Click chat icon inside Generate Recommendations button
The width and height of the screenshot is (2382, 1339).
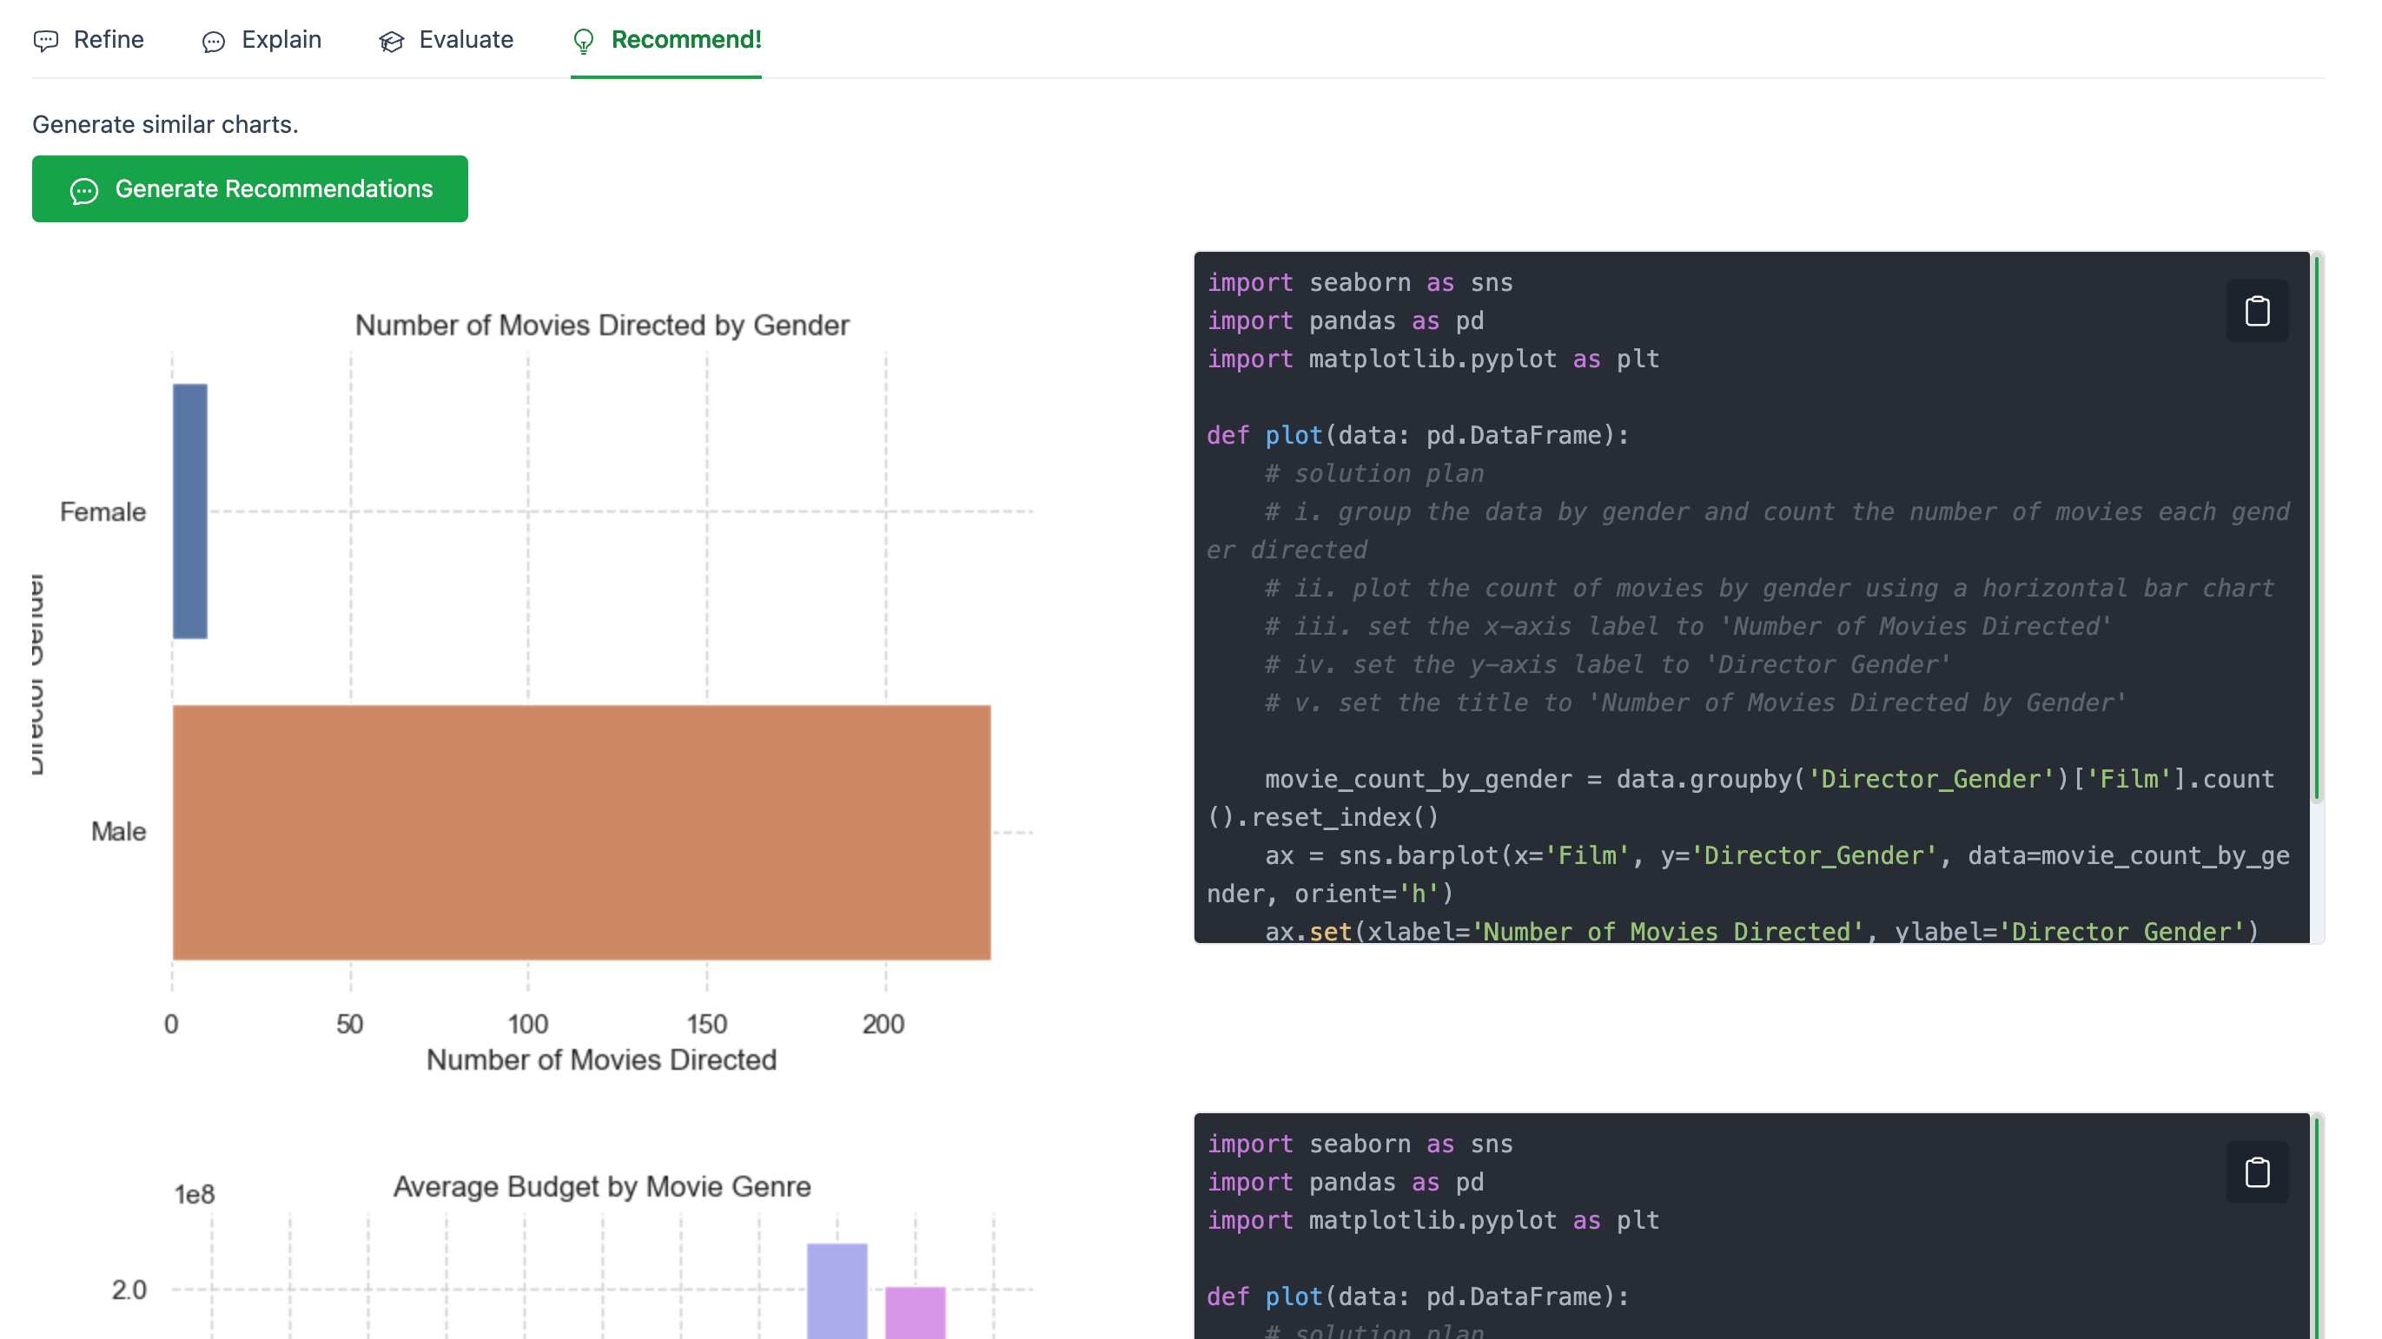coord(84,190)
